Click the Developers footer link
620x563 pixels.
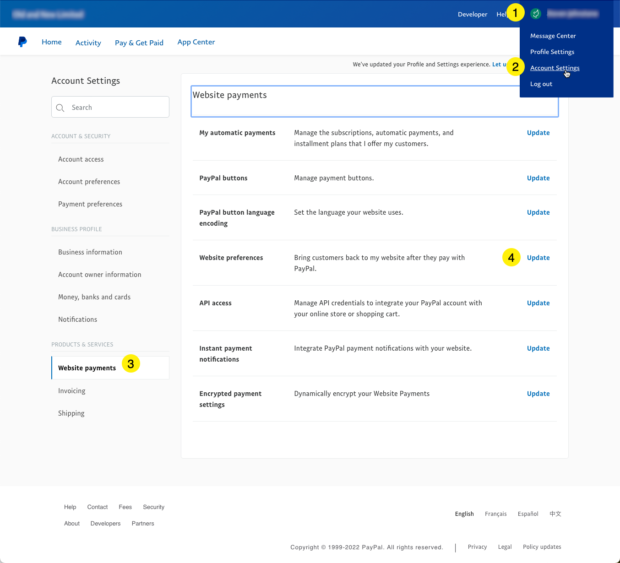pos(106,524)
